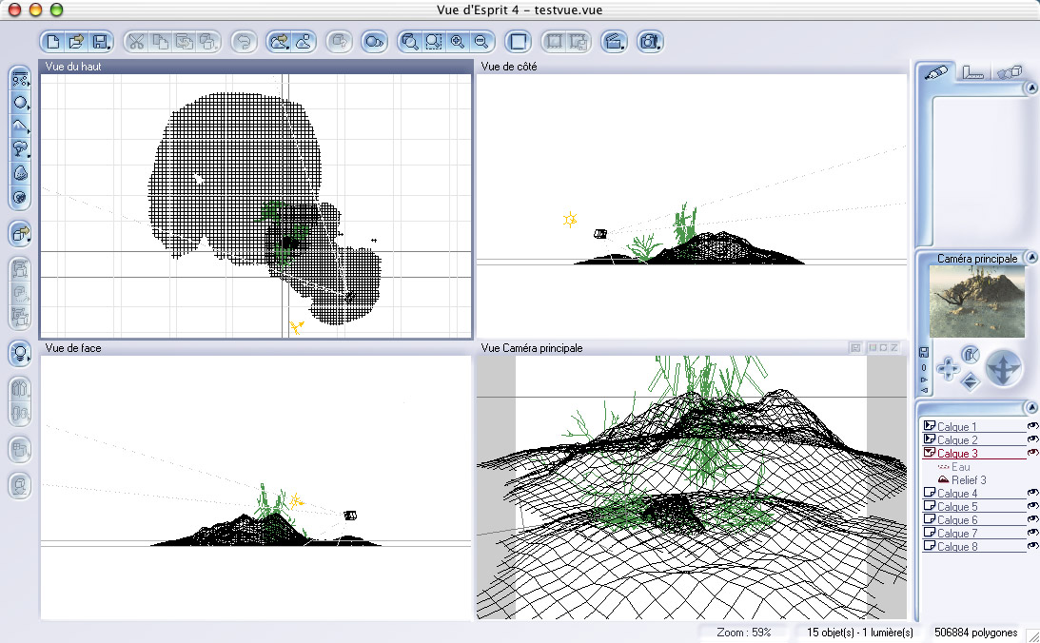Collapse the layers panel arrow
1040x643 pixels.
coord(1030,407)
